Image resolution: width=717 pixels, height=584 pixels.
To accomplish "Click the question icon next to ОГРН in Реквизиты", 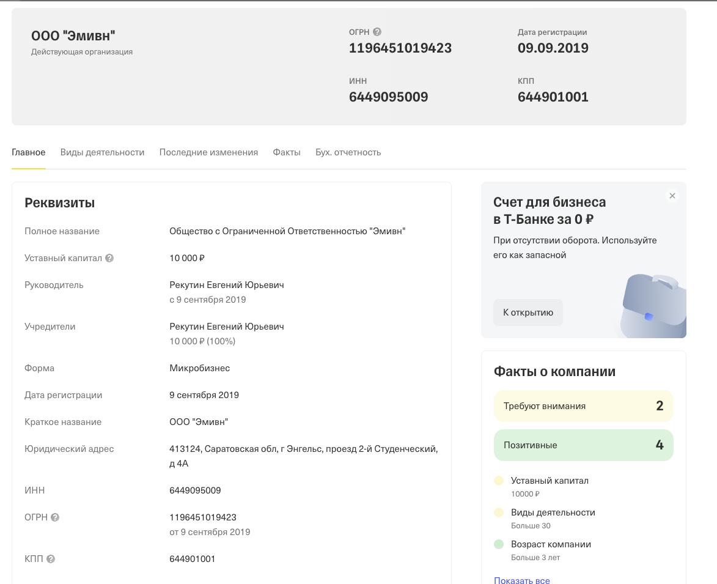I will click(x=55, y=517).
